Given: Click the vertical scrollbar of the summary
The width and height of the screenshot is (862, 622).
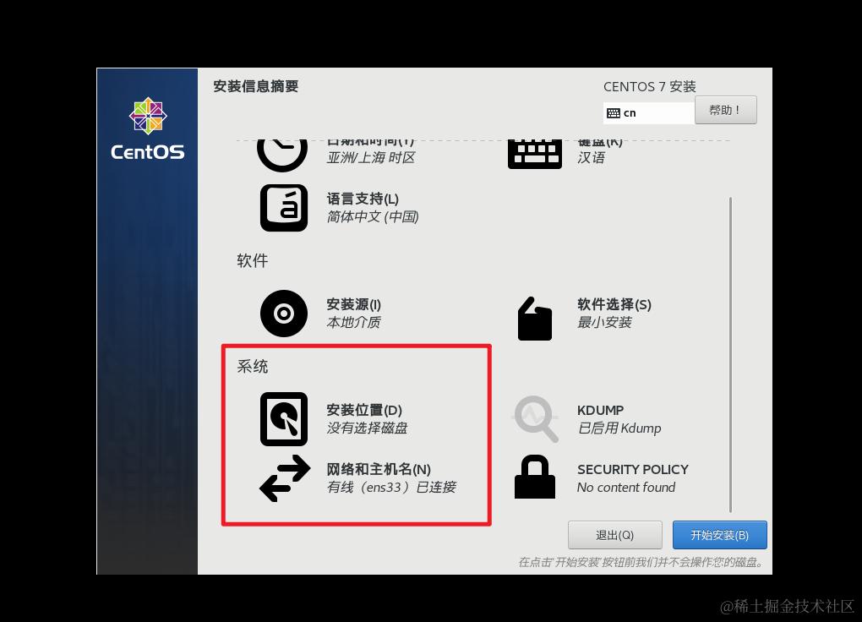Looking at the screenshot, I should pyautogui.click(x=730, y=355).
